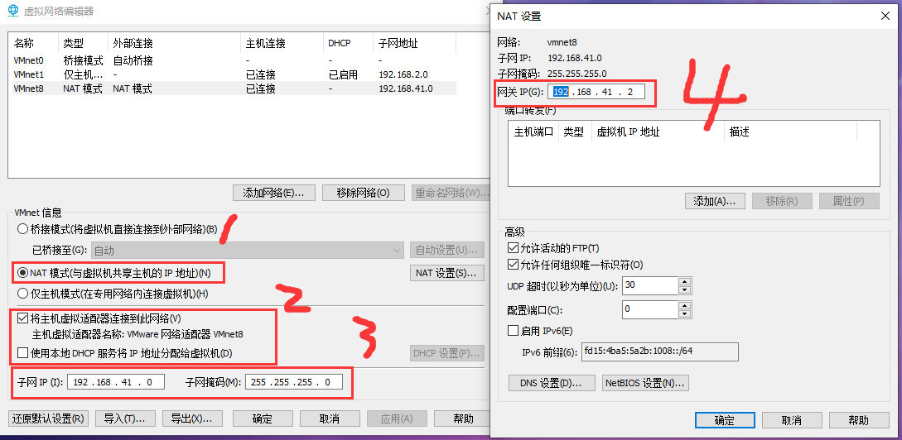Enable 启用 IPv6 checkbox
This screenshot has height=440, width=902.
click(x=513, y=331)
